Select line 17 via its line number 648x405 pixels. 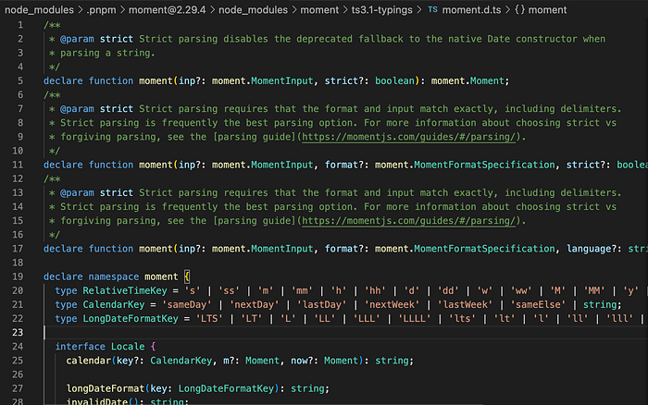pyautogui.click(x=18, y=248)
